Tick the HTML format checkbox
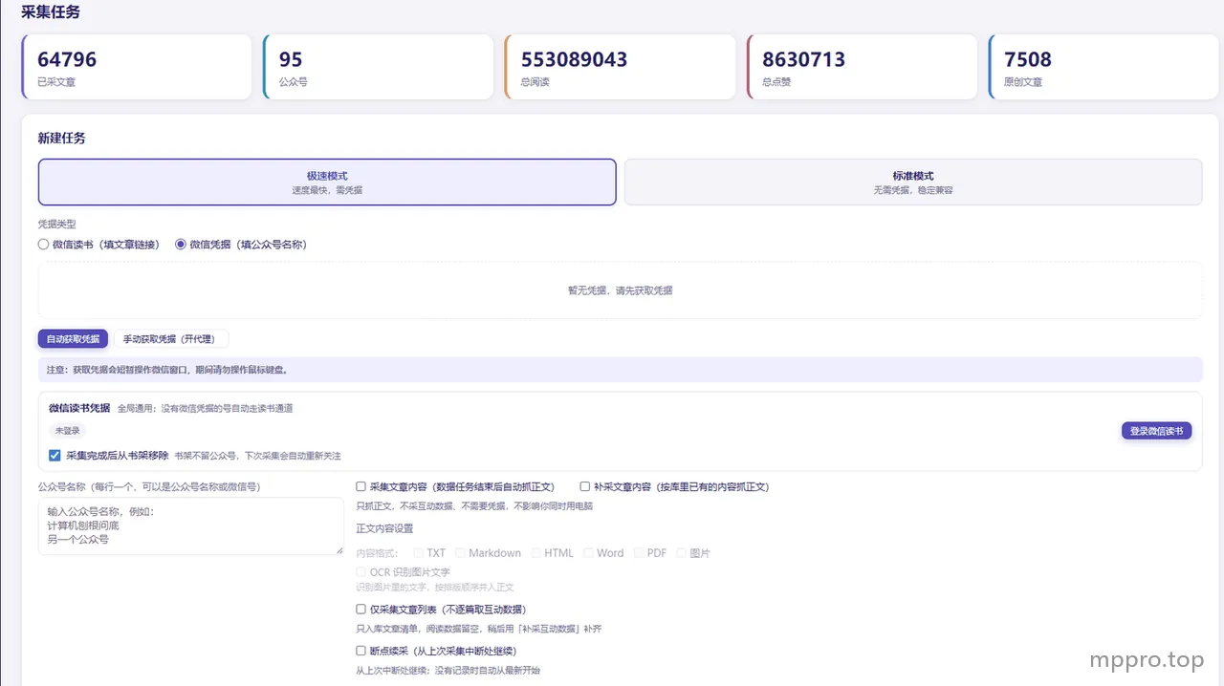Viewport: 1224px width, 686px height. [x=535, y=552]
